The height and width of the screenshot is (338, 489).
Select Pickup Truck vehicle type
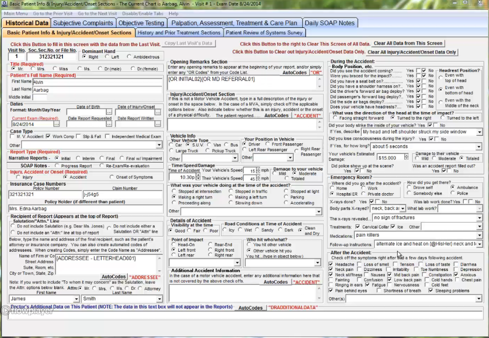pos(207,151)
